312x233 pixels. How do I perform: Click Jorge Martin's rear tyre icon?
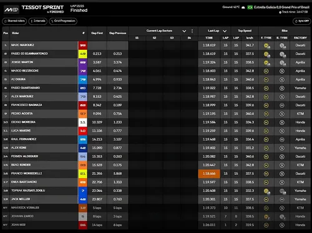[x=283, y=63]
